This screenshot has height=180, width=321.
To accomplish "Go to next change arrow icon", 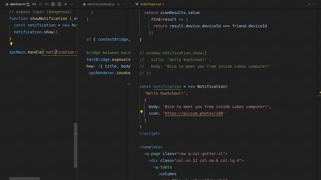I will 47,4.
